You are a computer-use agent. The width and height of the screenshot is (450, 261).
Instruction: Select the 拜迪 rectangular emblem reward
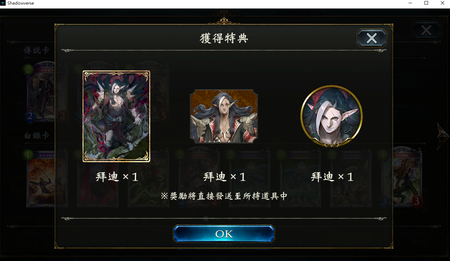point(224,116)
